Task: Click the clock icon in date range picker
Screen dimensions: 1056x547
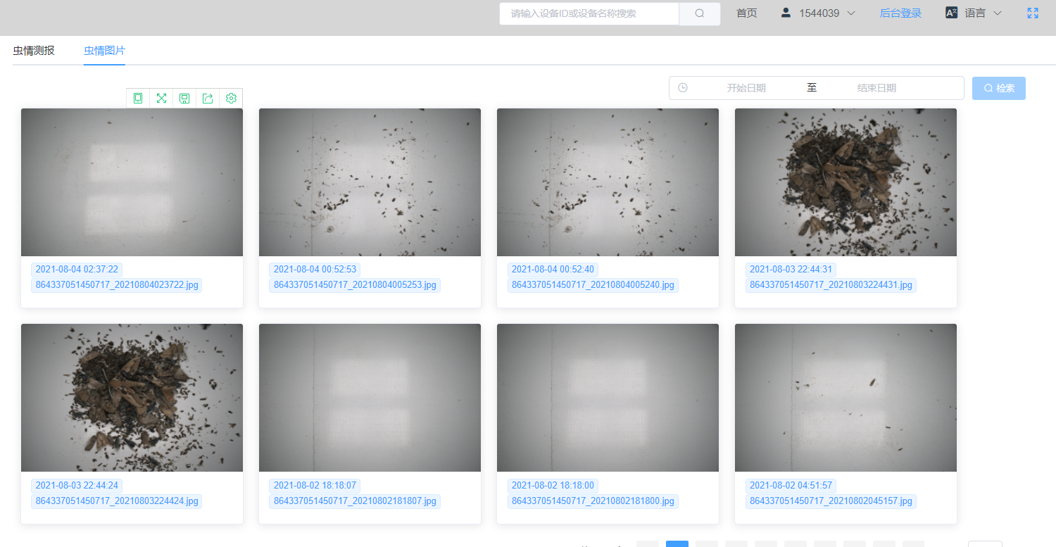Action: pos(683,88)
